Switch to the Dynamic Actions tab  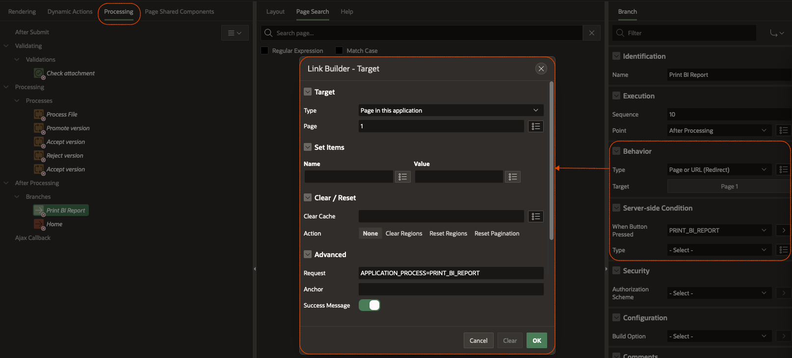[70, 12]
